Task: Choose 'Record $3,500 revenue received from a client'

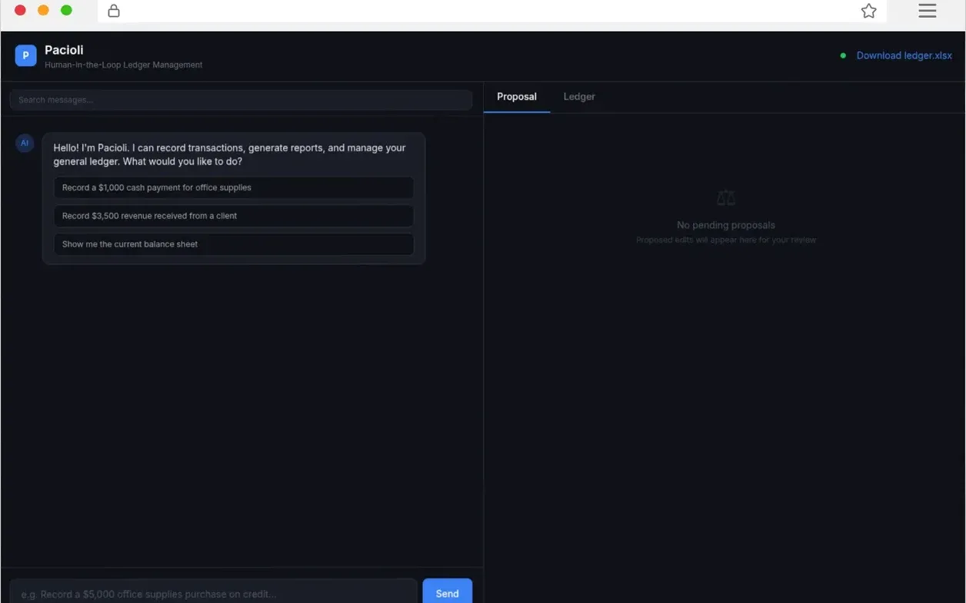Action: click(x=234, y=216)
